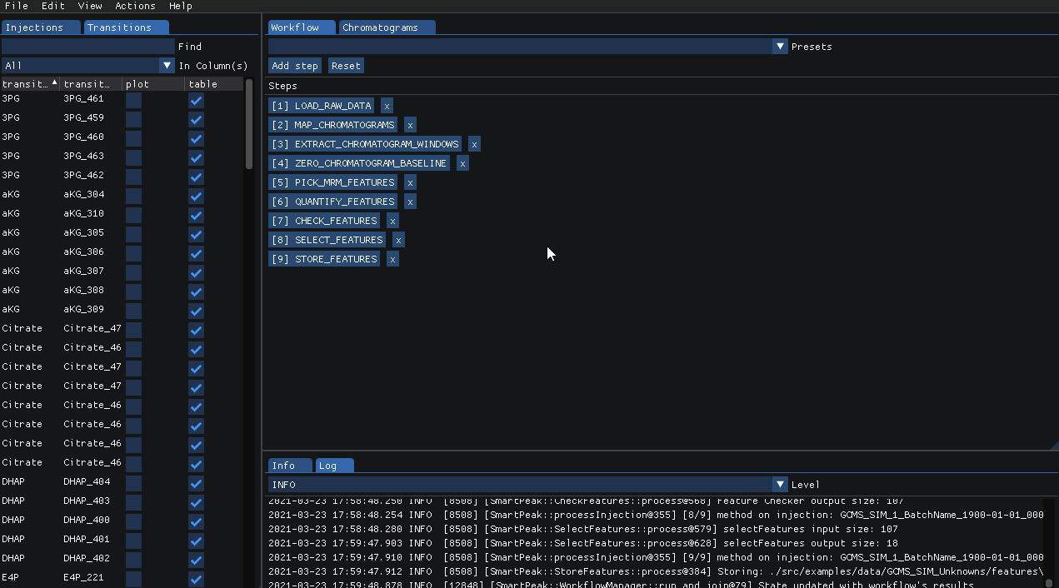1059x588 pixels.
Task: Click the sort arrow in first transition column header
Action: point(55,83)
